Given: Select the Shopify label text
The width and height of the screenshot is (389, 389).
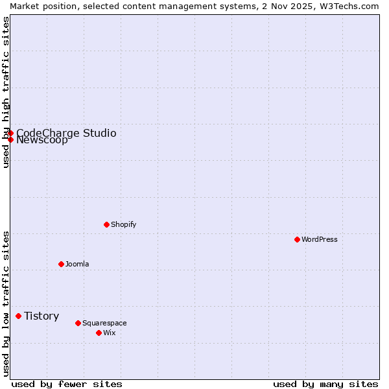Looking at the screenshot, I should pyautogui.click(x=123, y=224).
